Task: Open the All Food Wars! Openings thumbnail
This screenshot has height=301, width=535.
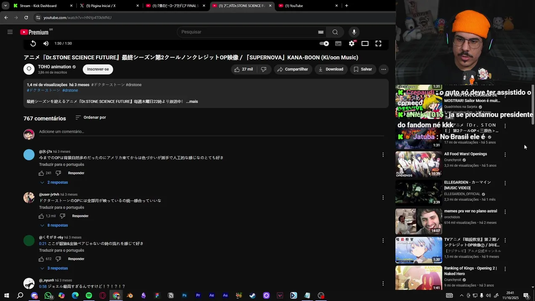Action: coord(418,164)
